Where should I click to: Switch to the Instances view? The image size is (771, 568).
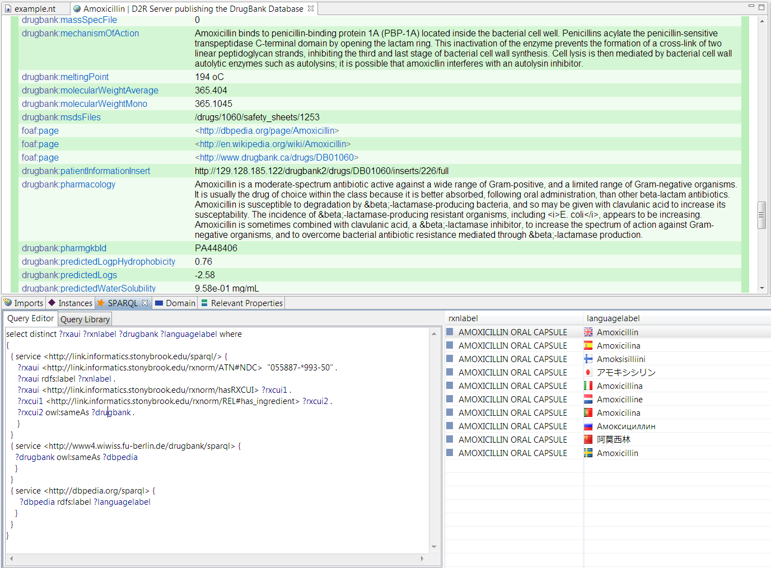point(71,303)
